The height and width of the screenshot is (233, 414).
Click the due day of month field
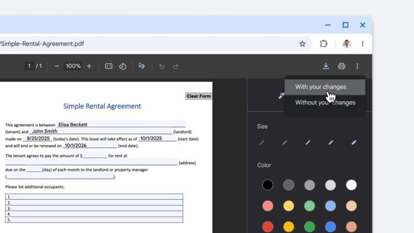(x=34, y=169)
